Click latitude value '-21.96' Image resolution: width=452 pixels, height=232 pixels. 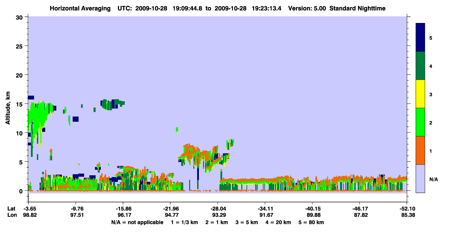coord(170,209)
